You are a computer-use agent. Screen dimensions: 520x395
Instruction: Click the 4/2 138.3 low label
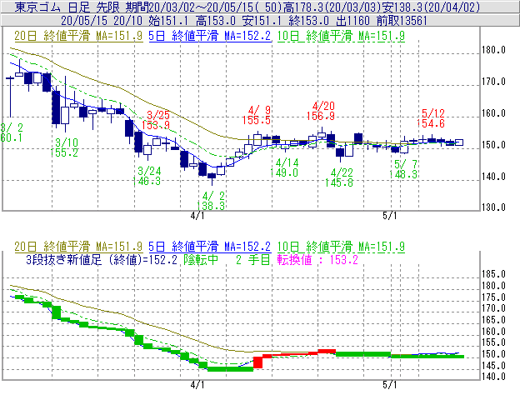(x=211, y=201)
